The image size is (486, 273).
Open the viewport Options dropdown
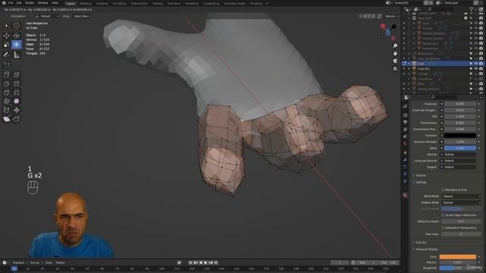click(392, 16)
